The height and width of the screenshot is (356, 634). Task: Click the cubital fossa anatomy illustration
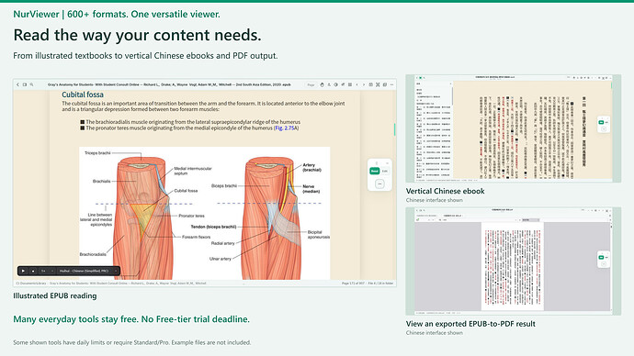click(205, 213)
